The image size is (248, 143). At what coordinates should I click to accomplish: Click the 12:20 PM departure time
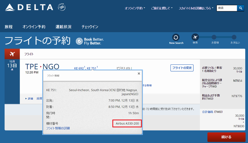32,72
